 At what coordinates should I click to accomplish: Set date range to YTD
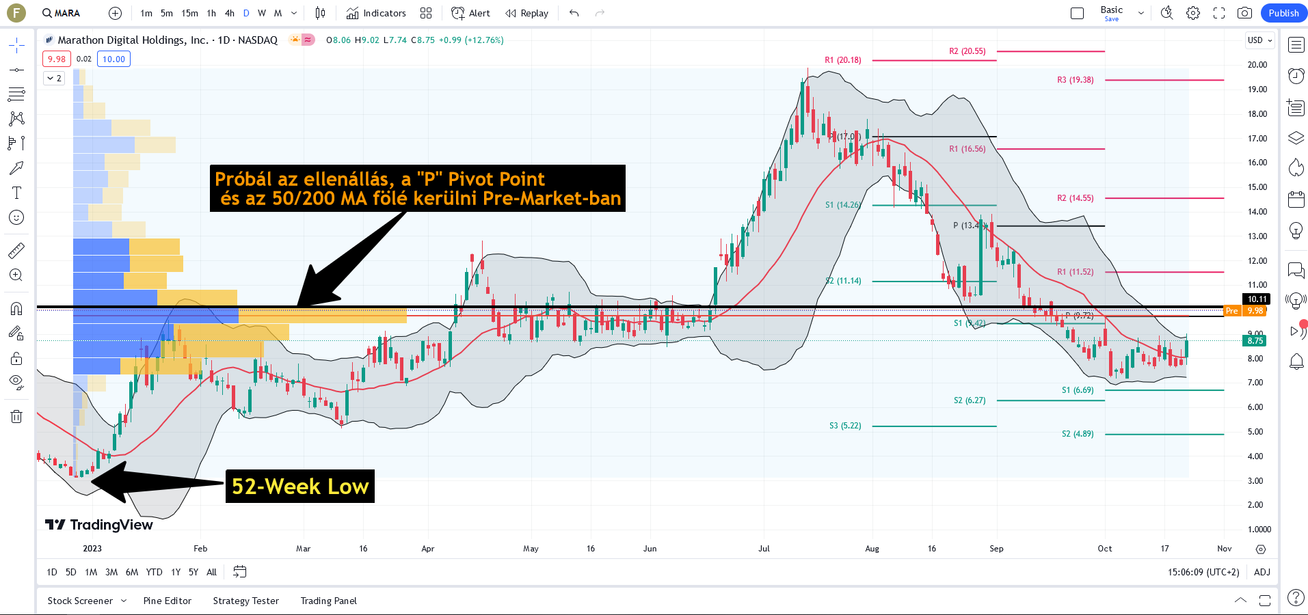click(x=155, y=572)
